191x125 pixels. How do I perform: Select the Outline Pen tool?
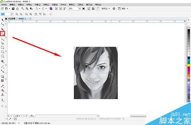pyautogui.click(x=2, y=100)
